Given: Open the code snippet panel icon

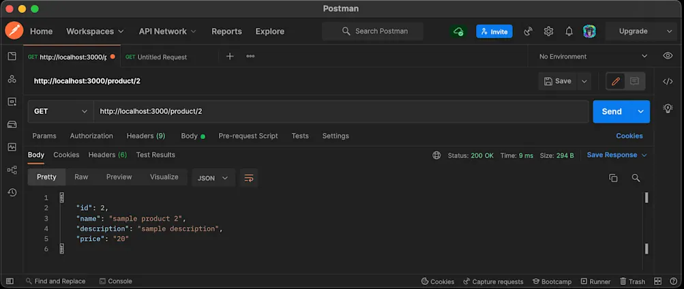Looking at the screenshot, I should tap(668, 82).
